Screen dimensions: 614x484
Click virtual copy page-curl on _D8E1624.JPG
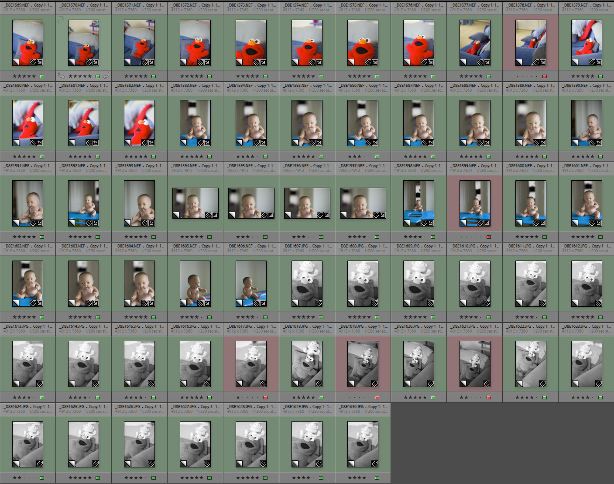(16, 464)
